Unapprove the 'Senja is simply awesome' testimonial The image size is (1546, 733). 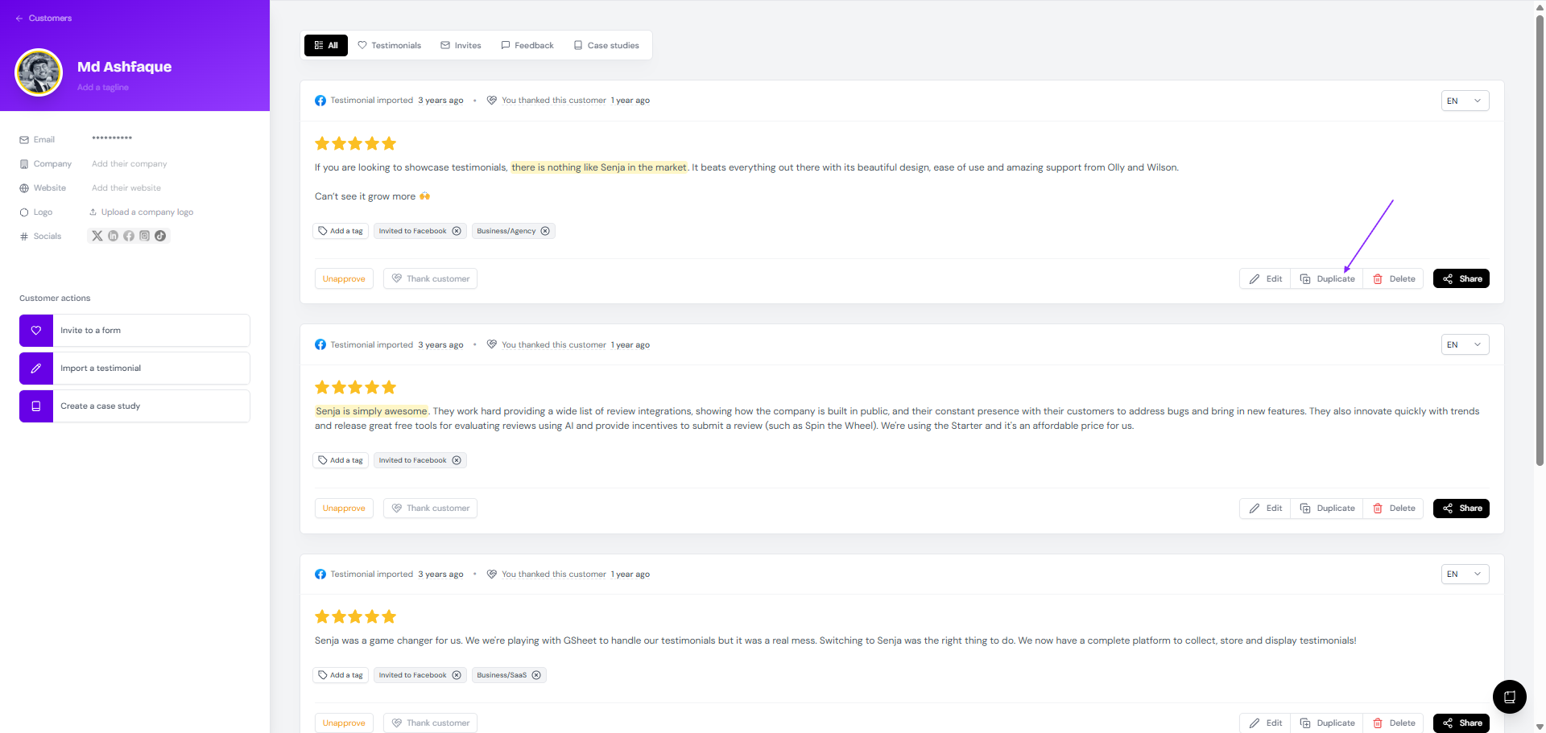click(344, 508)
